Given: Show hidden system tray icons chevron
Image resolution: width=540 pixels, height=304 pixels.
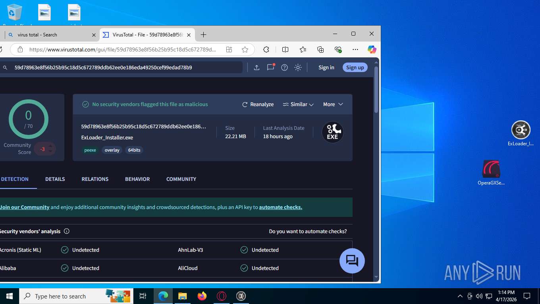Looking at the screenshot, I should [460, 296].
